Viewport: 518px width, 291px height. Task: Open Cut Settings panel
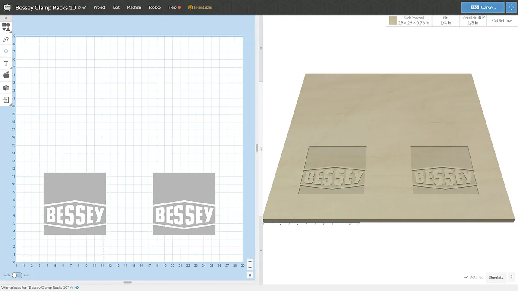click(502, 21)
